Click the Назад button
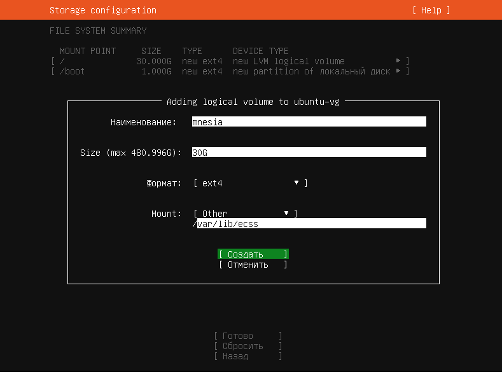The image size is (502, 372). (248, 356)
